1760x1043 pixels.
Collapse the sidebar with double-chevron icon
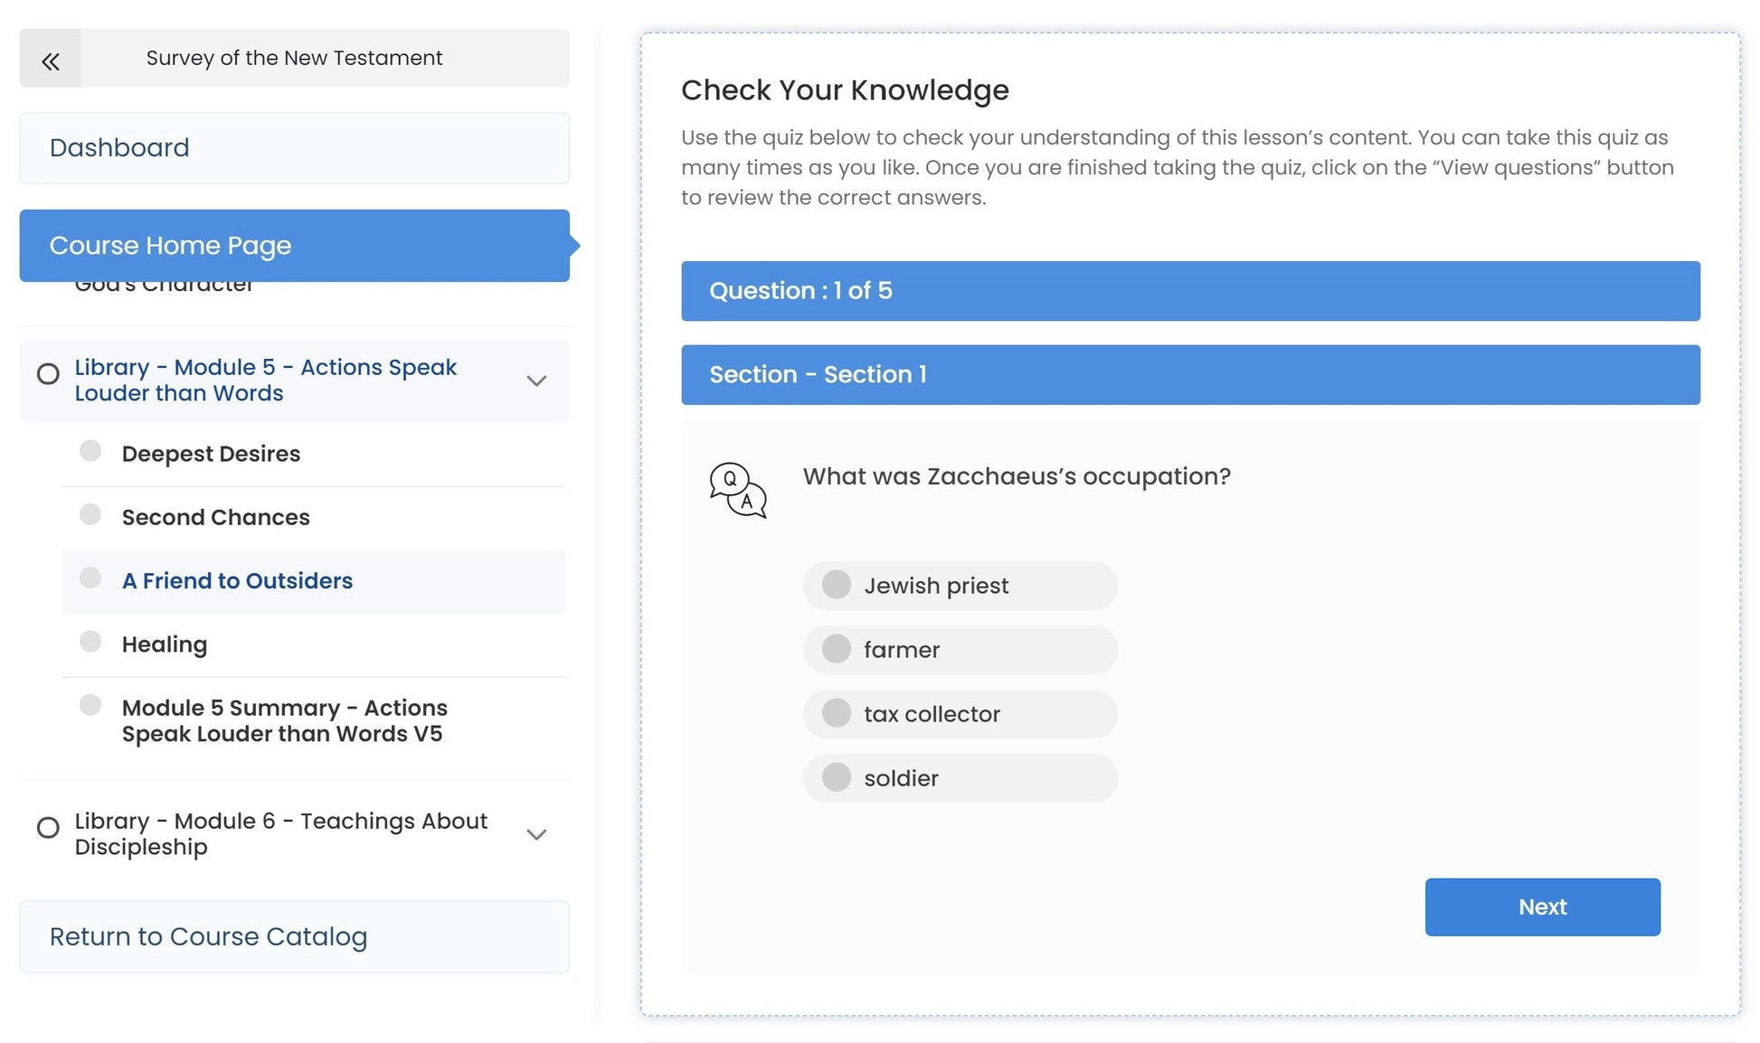click(x=51, y=60)
